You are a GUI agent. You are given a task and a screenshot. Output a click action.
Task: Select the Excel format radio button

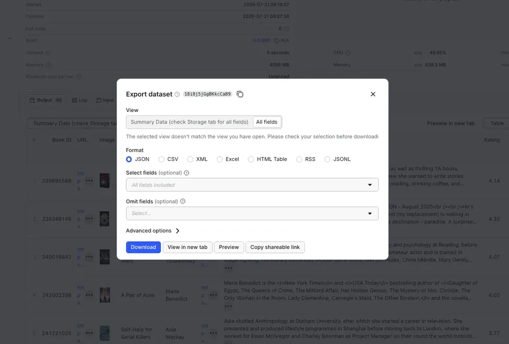click(220, 159)
